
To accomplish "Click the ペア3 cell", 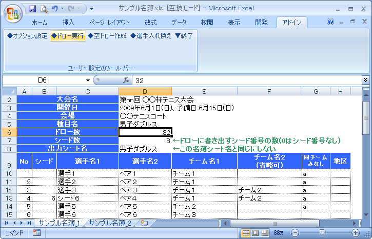I will click(145, 190).
